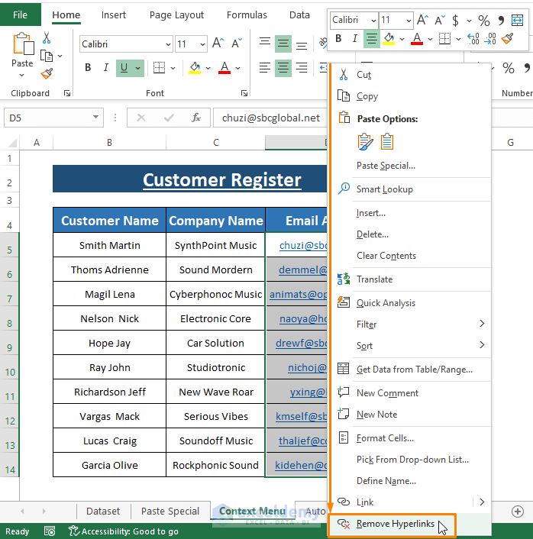This screenshot has width=533, height=539.
Task: Open the ribbon font size 11 dropdown
Action: tap(202, 44)
